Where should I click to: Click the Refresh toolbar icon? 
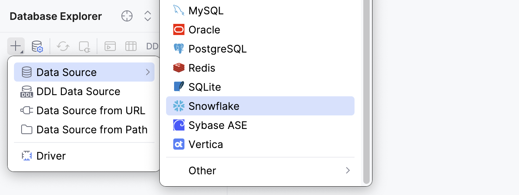point(63,46)
